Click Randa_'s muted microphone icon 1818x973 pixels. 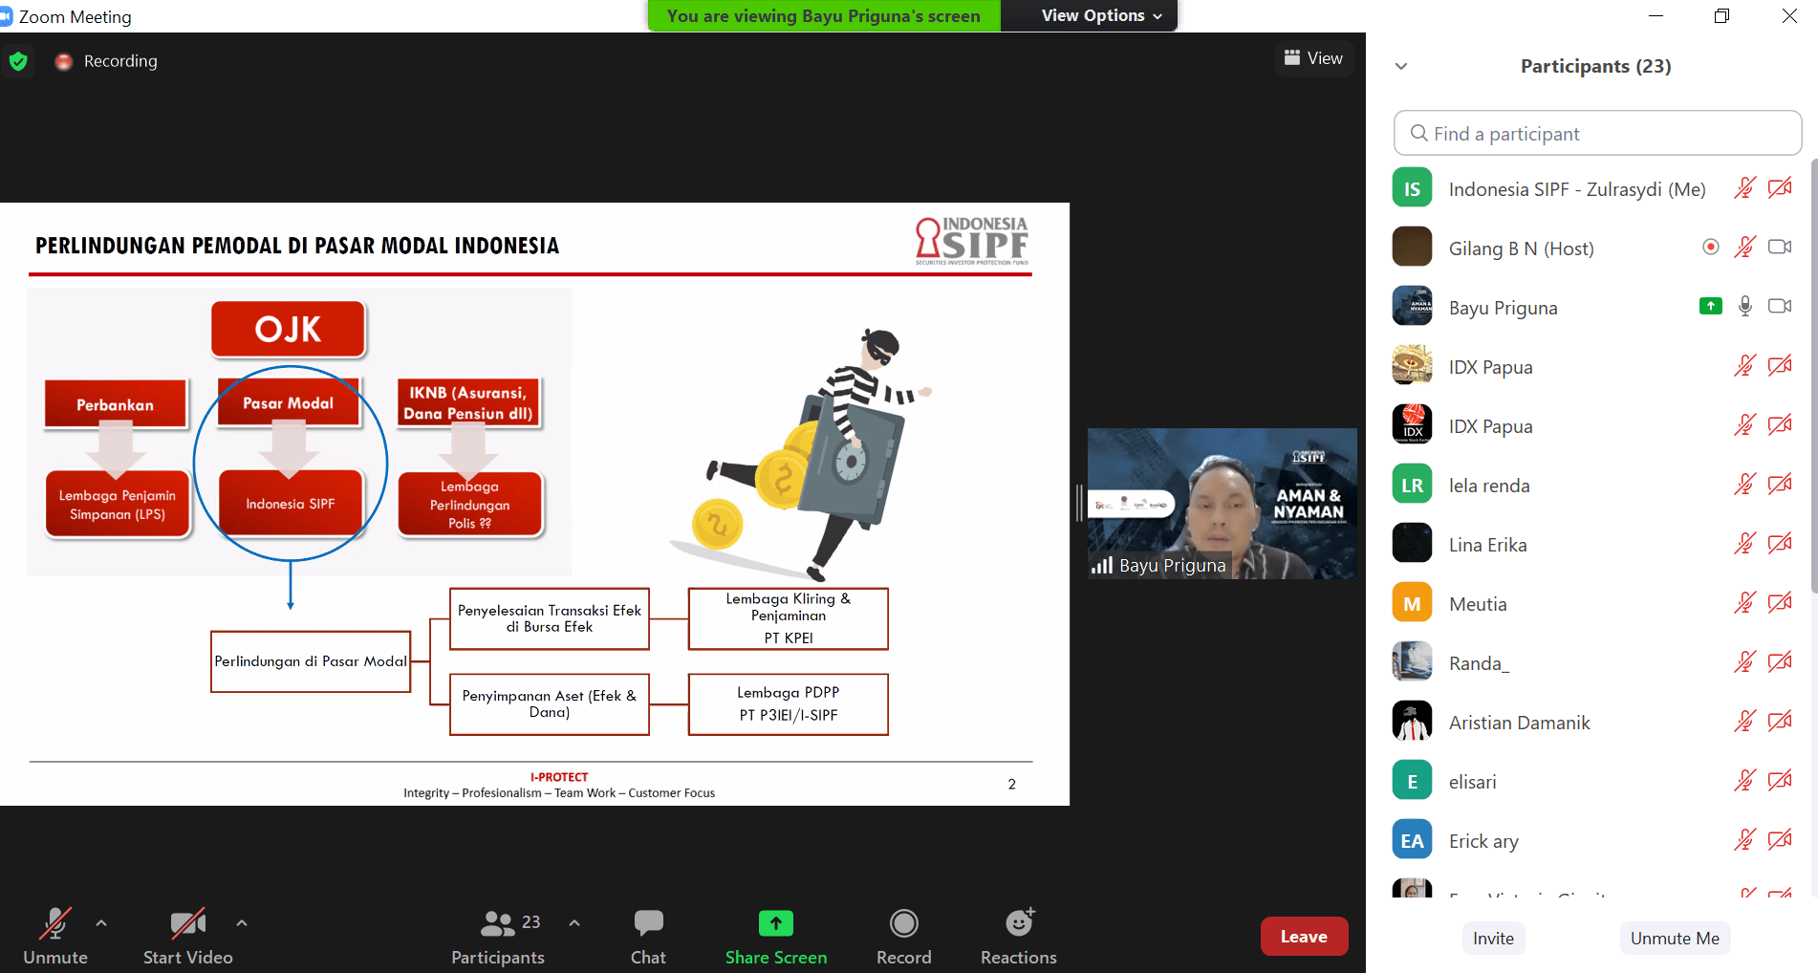click(1744, 662)
